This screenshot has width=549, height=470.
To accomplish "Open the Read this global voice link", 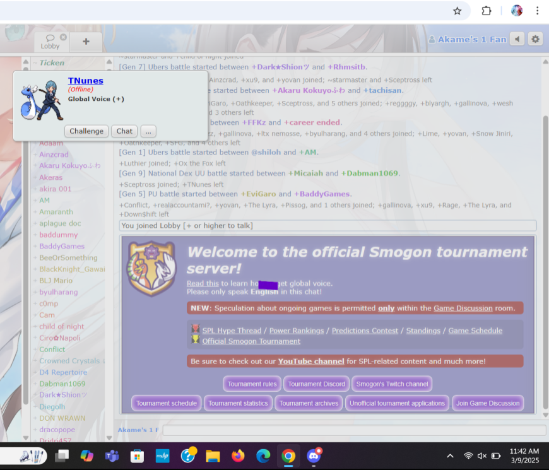I will click(203, 283).
